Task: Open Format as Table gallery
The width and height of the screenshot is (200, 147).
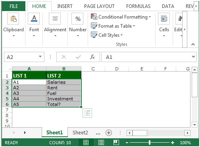Action: point(113,26)
